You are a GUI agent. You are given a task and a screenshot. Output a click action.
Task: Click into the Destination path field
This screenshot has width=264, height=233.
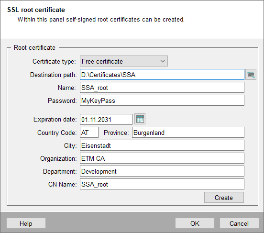point(162,75)
